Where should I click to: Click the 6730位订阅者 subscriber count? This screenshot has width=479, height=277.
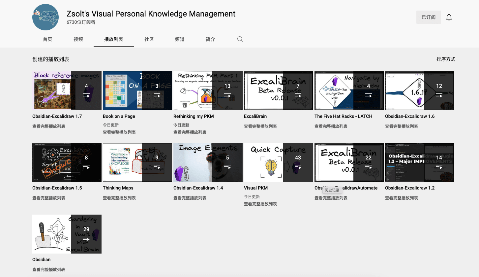81,22
